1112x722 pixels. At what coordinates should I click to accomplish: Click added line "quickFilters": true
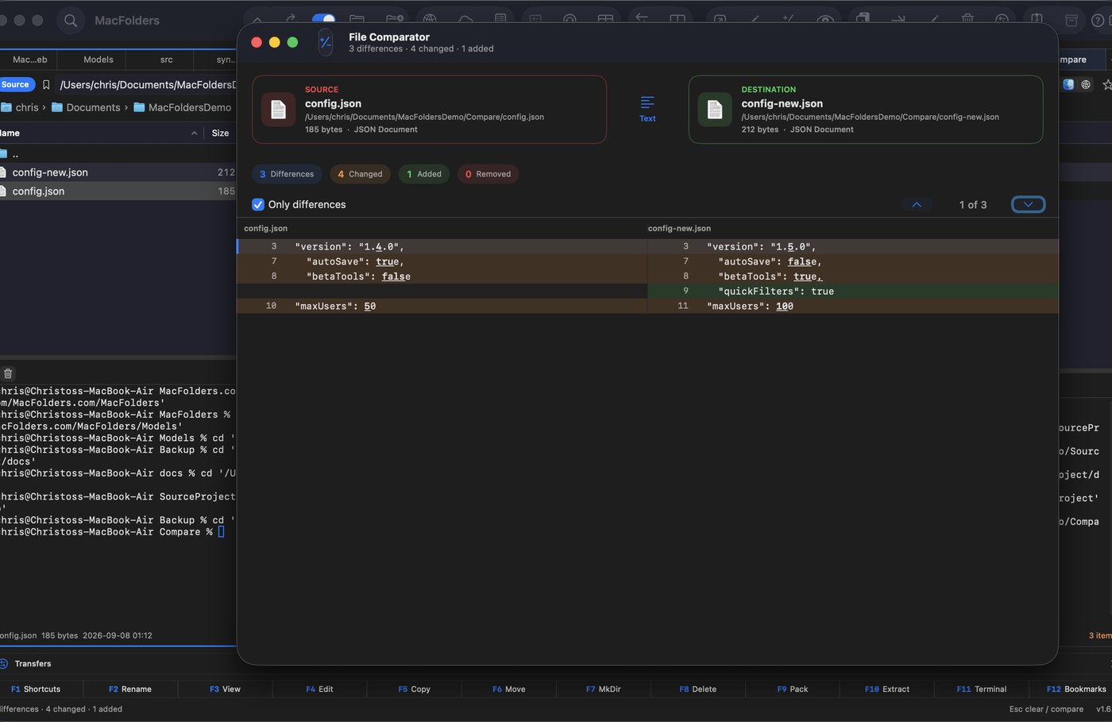(x=853, y=292)
